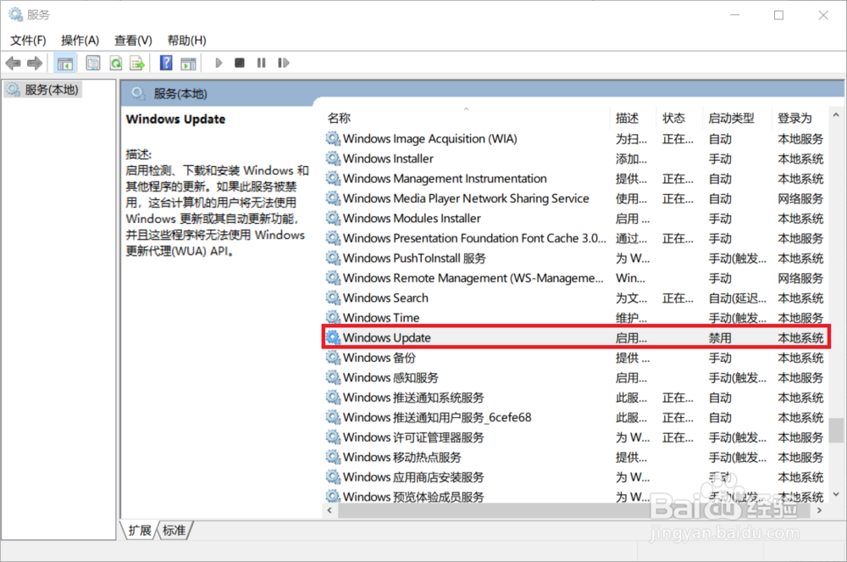Click 自动(延迟... startup type of Windows Search
The image size is (847, 562).
coord(738,298)
